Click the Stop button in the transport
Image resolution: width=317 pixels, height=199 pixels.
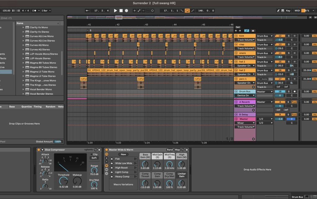tap(121, 10)
